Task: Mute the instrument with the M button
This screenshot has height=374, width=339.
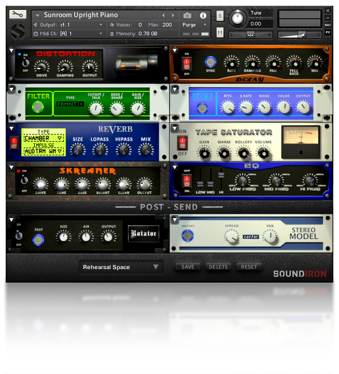Action: pos(220,32)
